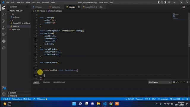
Task: Open index.html in the explorer tree
Action: coord(19,29)
